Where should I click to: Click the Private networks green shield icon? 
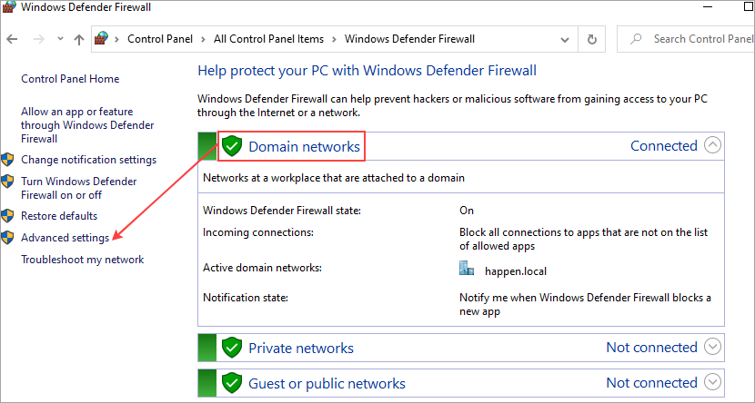click(x=233, y=348)
